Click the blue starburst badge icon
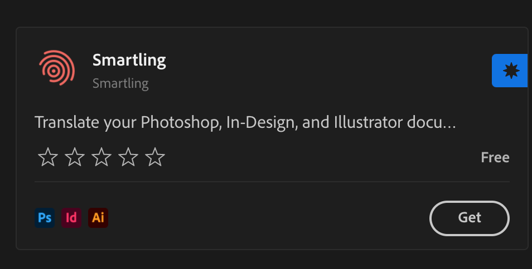Screen dimensions: 532x269 point(510,71)
